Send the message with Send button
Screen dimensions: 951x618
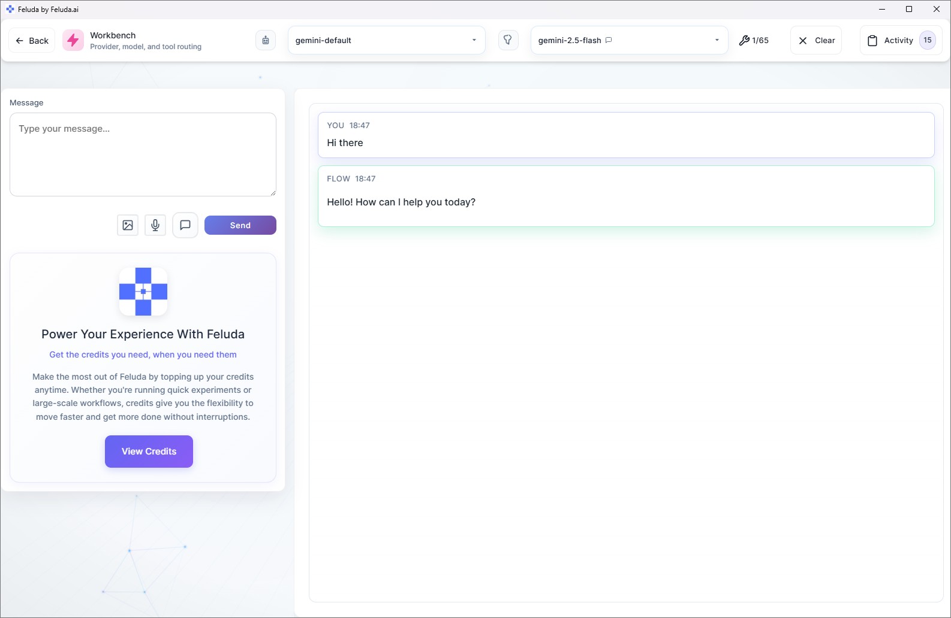240,225
